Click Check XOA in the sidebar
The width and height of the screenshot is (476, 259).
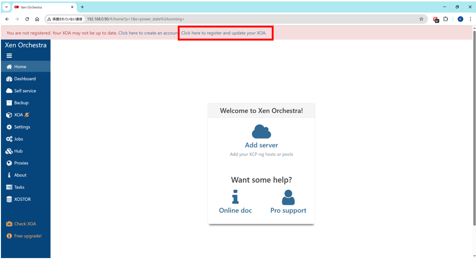point(25,224)
